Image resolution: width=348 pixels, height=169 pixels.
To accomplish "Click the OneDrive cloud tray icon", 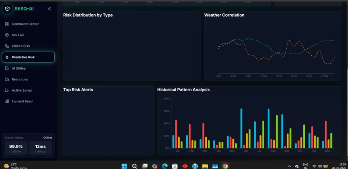I will click(297, 166).
